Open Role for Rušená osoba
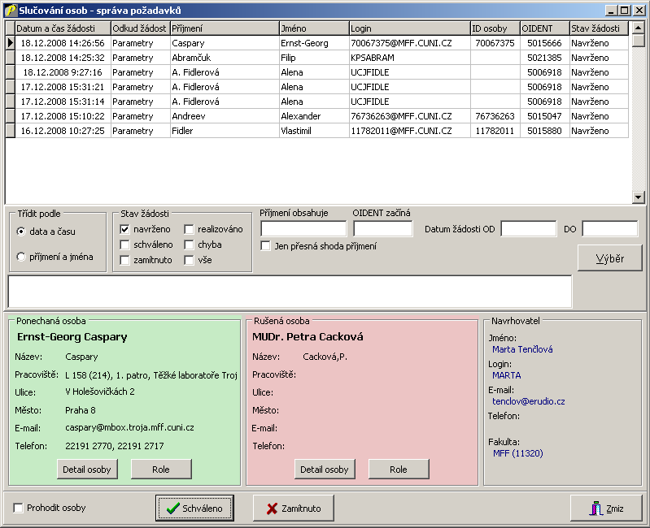Image resolution: width=650 pixels, height=528 pixels. pyautogui.click(x=399, y=470)
